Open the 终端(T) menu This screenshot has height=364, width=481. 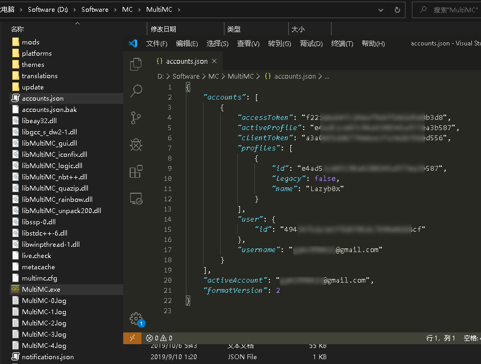[x=342, y=43]
